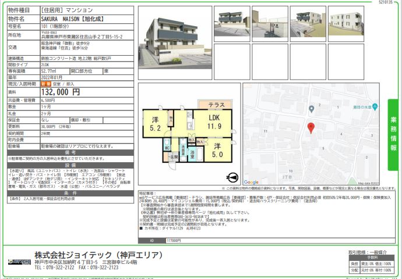This screenshot has width=402, height=279.
Task: Select the 52.77㎡ floor area value
Action: tap(48, 71)
